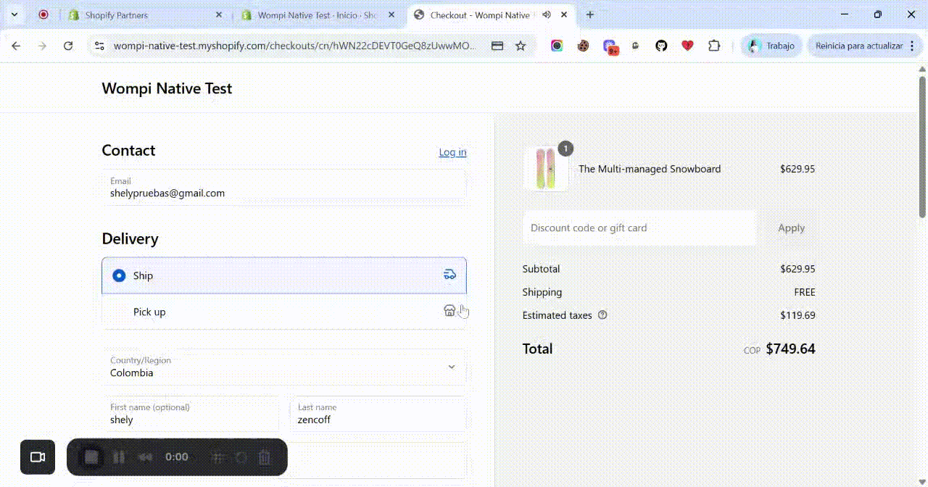Viewport: 928px width, 487px height.
Task: Open the GitHub browser extension
Action: click(660, 45)
